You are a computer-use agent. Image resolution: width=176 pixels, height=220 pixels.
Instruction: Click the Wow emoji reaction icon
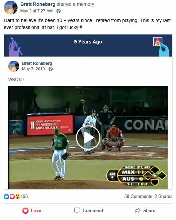pos(18,197)
